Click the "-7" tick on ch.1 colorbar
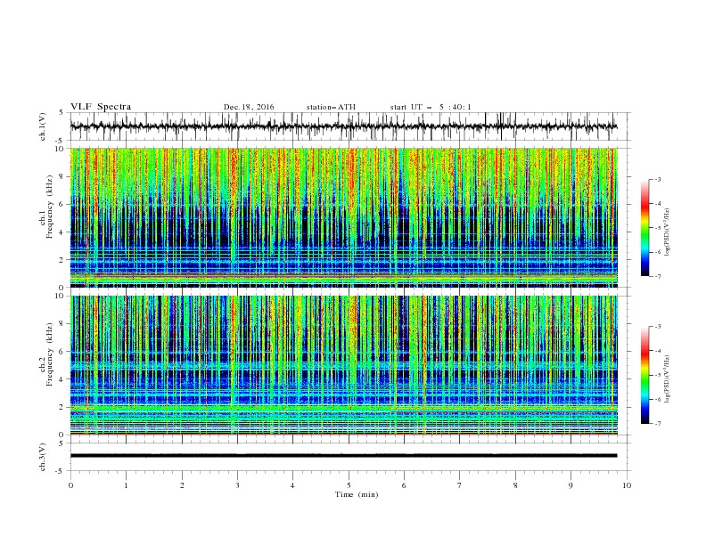This screenshot has width=706, height=545. pos(658,276)
